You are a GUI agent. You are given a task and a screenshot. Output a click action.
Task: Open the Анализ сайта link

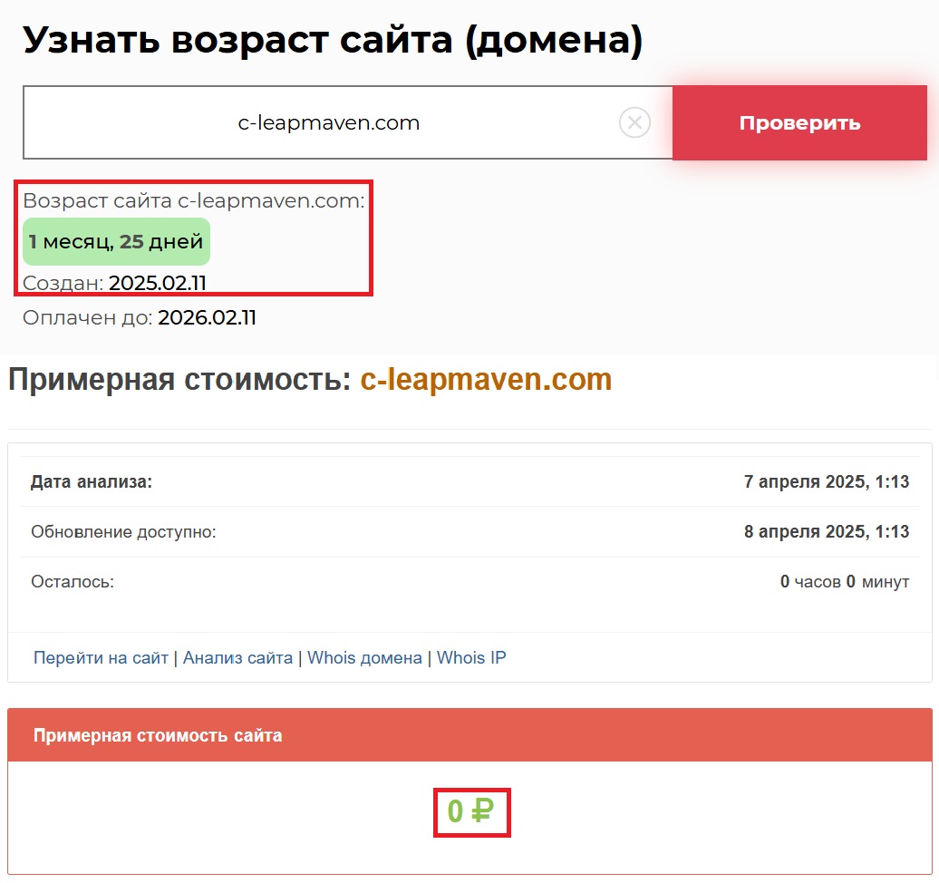(237, 658)
